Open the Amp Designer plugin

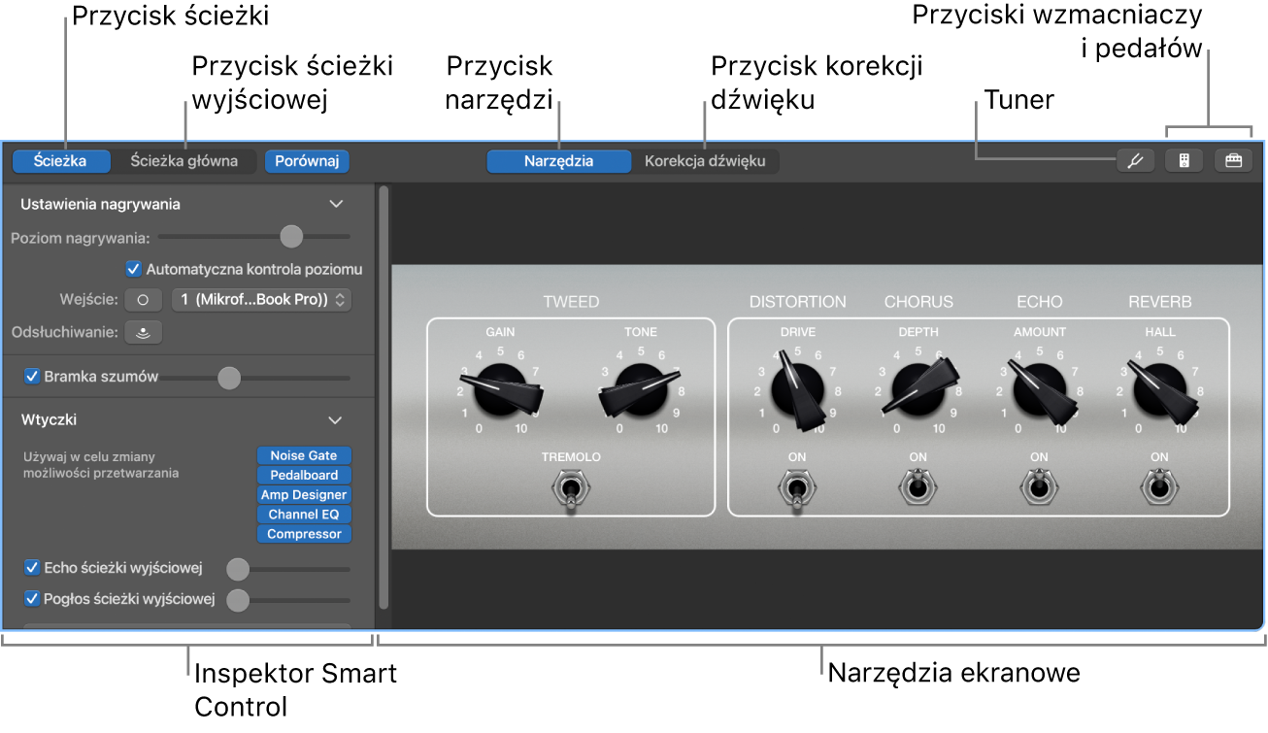pyautogui.click(x=304, y=494)
